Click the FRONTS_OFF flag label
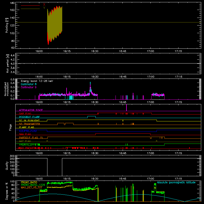The width and height of the screenshot is (204, 204). coord(28,145)
